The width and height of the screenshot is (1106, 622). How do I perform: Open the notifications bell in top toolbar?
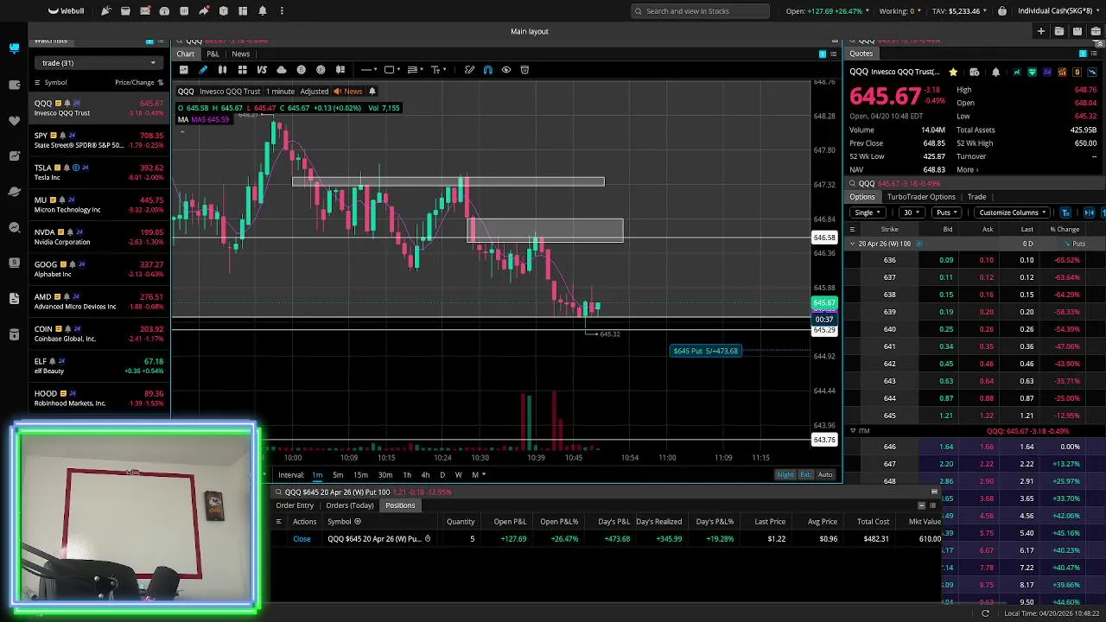point(262,11)
